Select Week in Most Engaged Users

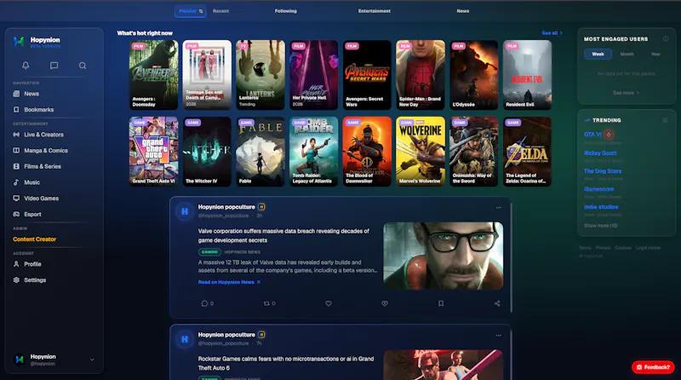(x=598, y=54)
